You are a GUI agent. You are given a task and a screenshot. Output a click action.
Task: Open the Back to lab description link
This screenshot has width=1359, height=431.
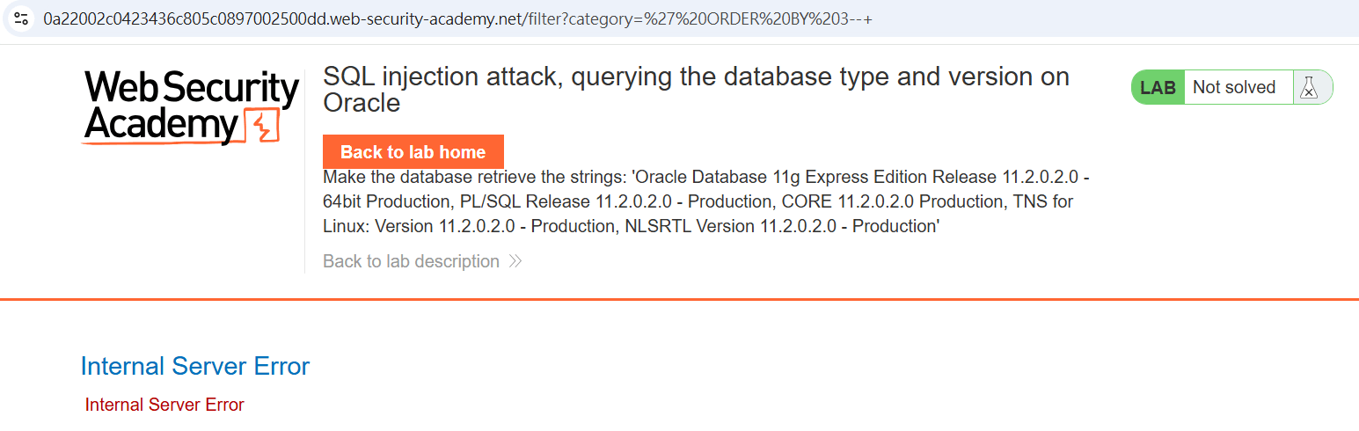pos(411,261)
